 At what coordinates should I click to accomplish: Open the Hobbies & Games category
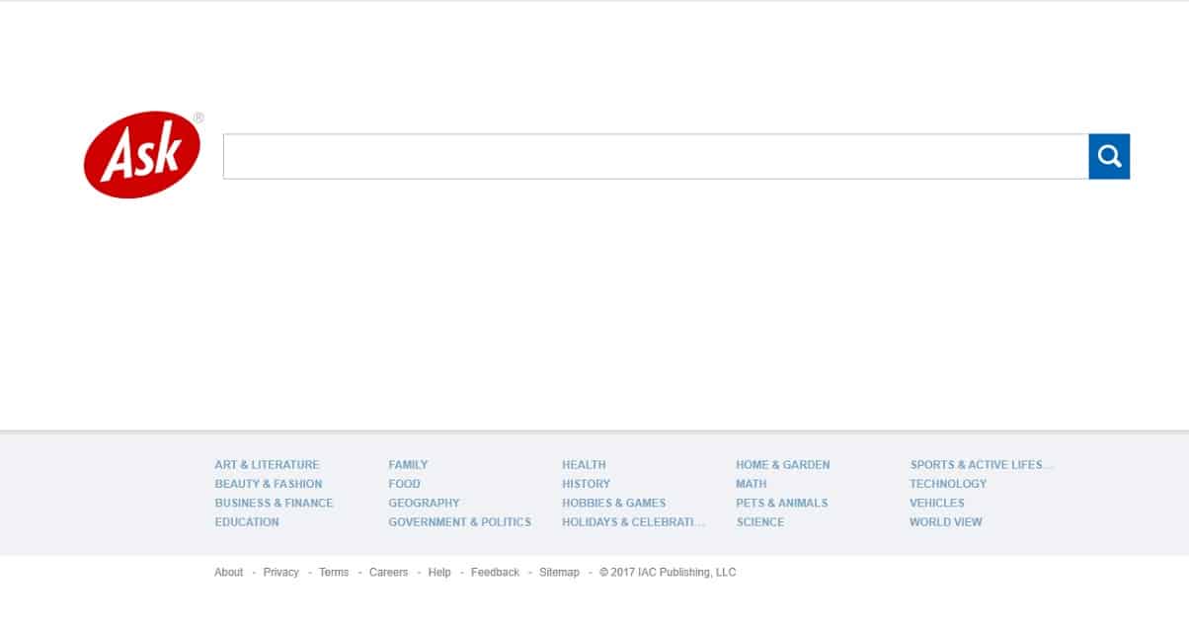click(x=614, y=503)
